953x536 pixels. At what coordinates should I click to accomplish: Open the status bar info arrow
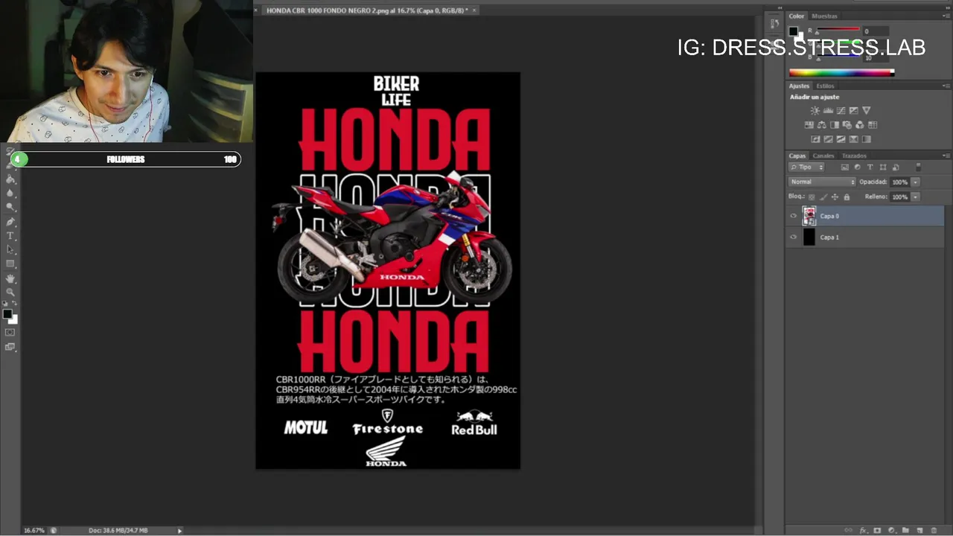click(x=179, y=530)
